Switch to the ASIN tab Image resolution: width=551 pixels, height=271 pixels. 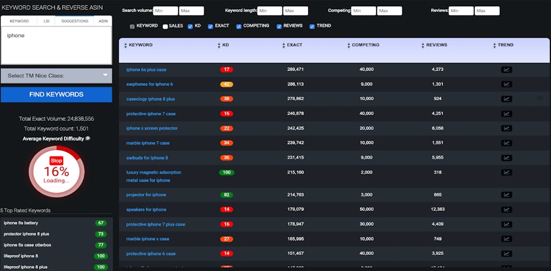[x=103, y=21]
